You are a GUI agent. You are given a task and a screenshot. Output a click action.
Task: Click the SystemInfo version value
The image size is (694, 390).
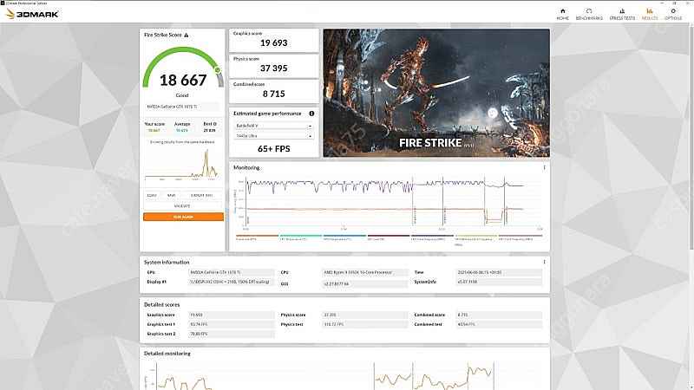[499, 282]
